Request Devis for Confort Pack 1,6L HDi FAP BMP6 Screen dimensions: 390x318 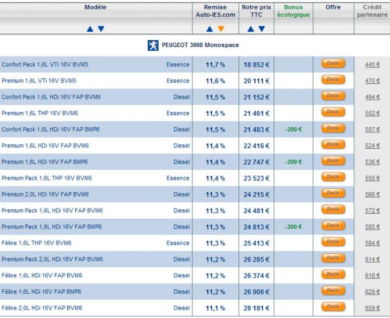click(x=333, y=128)
